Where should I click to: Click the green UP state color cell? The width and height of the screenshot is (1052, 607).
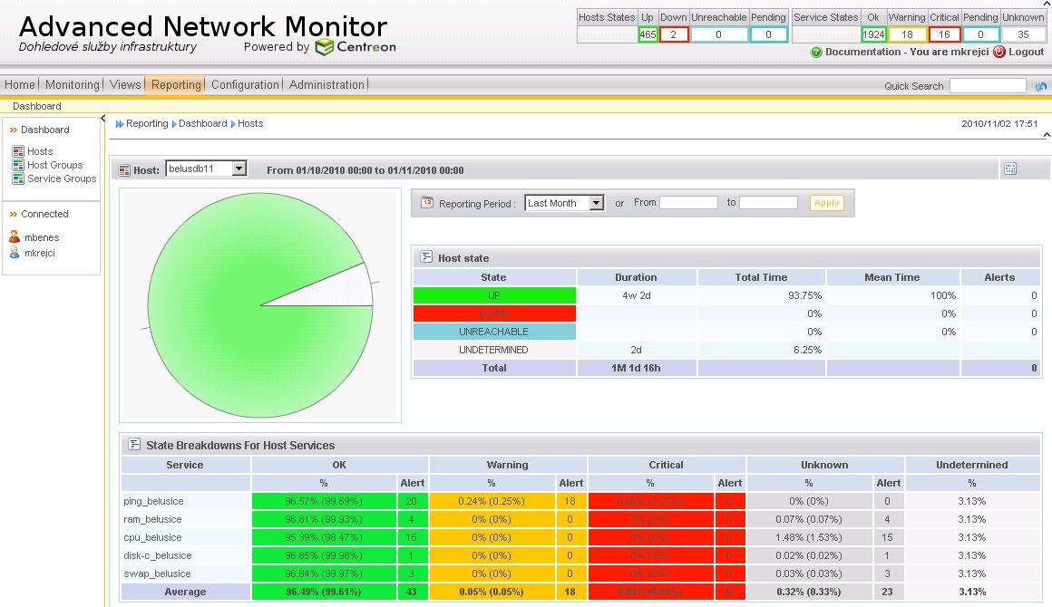(494, 295)
